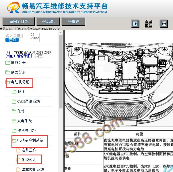Viewport: 173px width, 172px height.
Task: Click the 畅易汽车维修技术支持平台 header title
Action: click(65, 6)
